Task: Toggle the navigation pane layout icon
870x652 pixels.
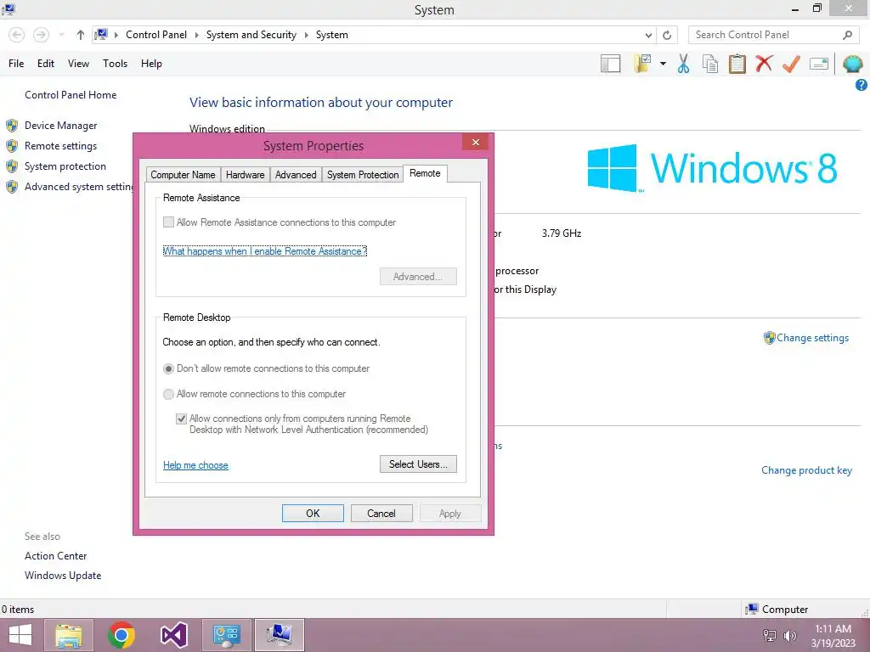Action: (x=610, y=64)
